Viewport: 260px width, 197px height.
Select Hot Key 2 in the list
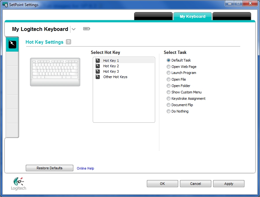tap(124, 66)
